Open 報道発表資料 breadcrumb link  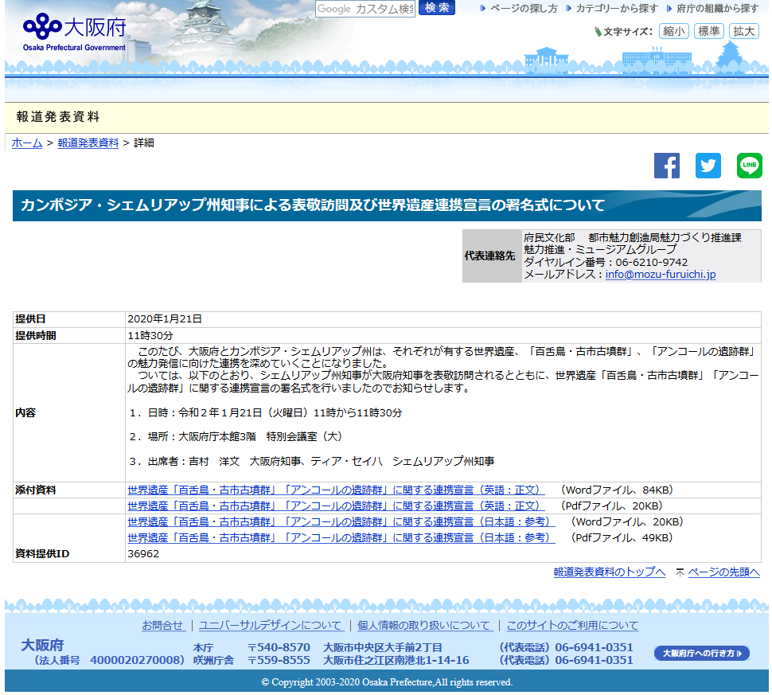coord(88,143)
